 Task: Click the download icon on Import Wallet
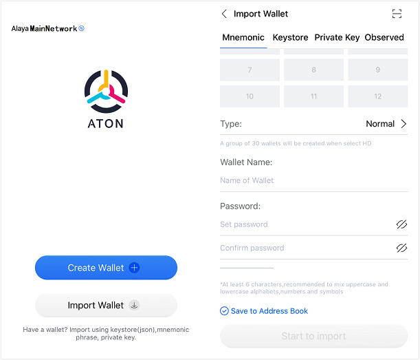pos(134,305)
